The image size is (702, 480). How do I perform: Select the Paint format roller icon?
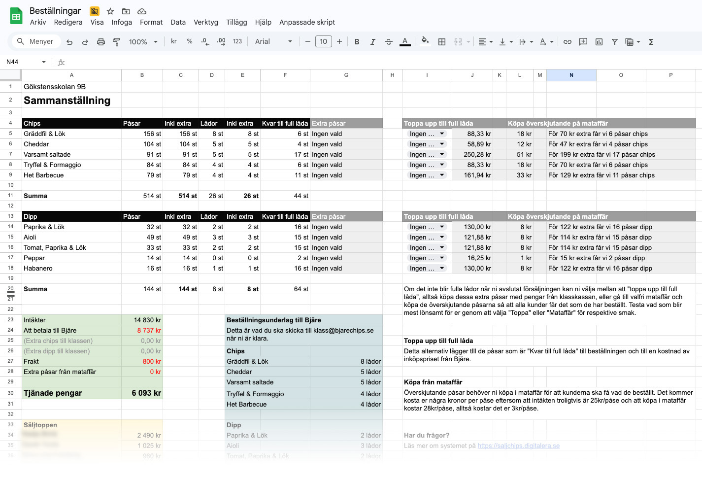[x=116, y=42]
